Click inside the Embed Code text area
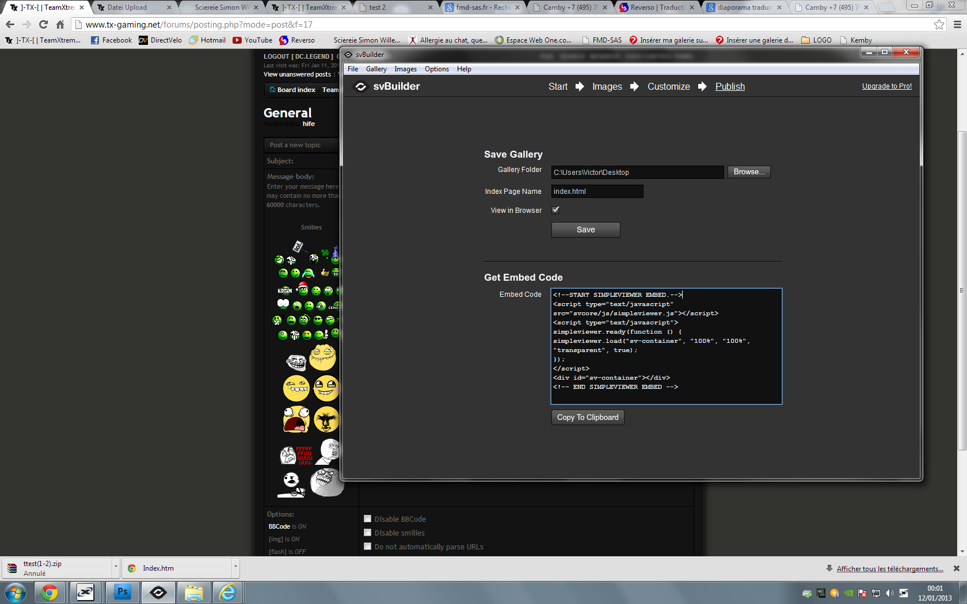967x604 pixels. point(667,346)
